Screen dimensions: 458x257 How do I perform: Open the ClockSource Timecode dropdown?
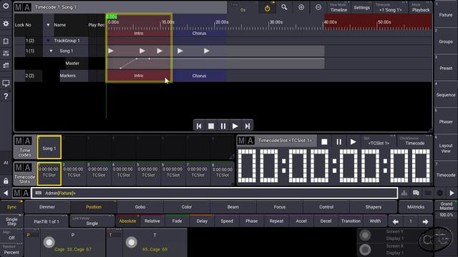click(x=415, y=141)
